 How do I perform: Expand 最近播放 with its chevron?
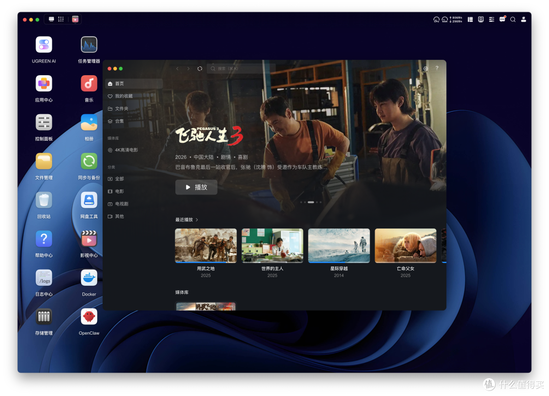(x=197, y=220)
